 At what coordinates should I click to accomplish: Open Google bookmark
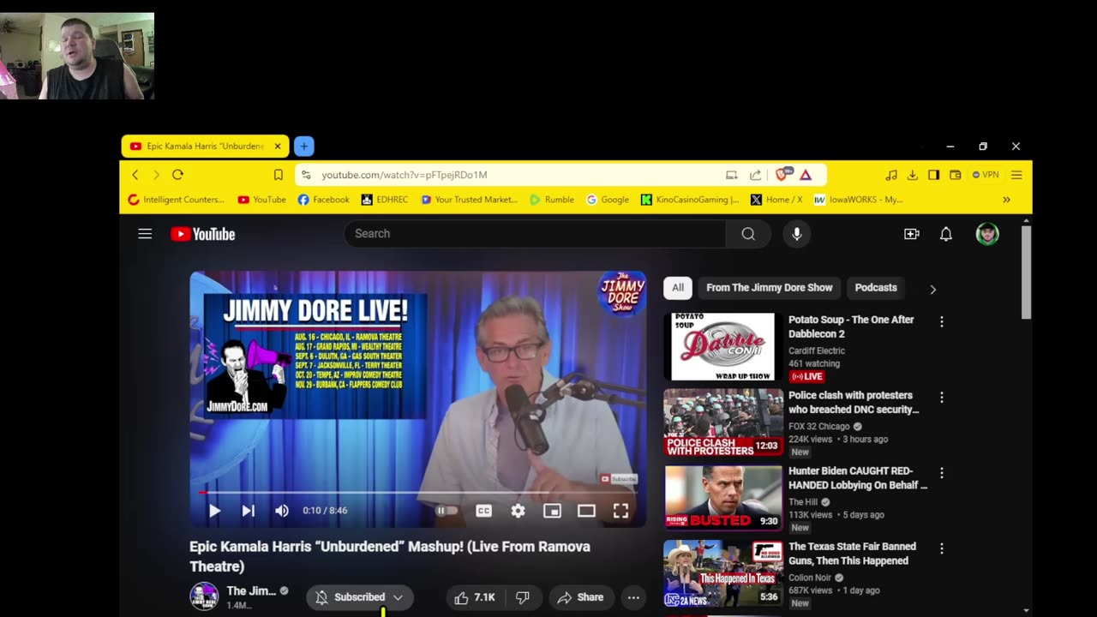click(x=608, y=200)
